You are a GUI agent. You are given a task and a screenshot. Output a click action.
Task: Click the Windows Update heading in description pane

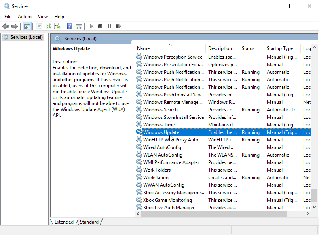71,49
